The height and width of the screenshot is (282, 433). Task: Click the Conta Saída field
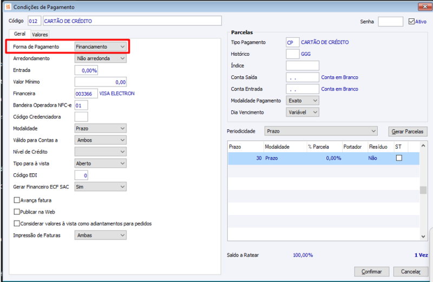click(x=303, y=77)
